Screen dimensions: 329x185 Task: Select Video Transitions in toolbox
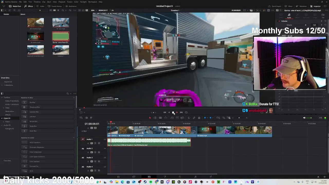pyautogui.click(x=12, y=101)
